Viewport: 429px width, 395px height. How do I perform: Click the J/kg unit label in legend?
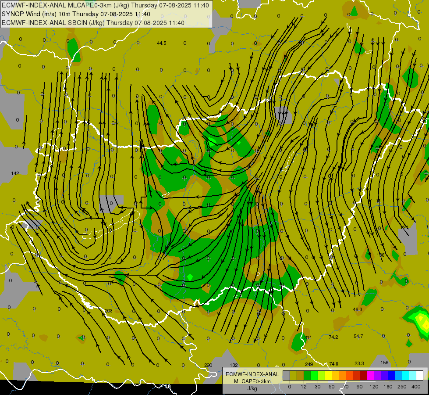click(252, 388)
